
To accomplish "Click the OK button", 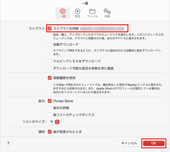I will (x=154, y=143).
